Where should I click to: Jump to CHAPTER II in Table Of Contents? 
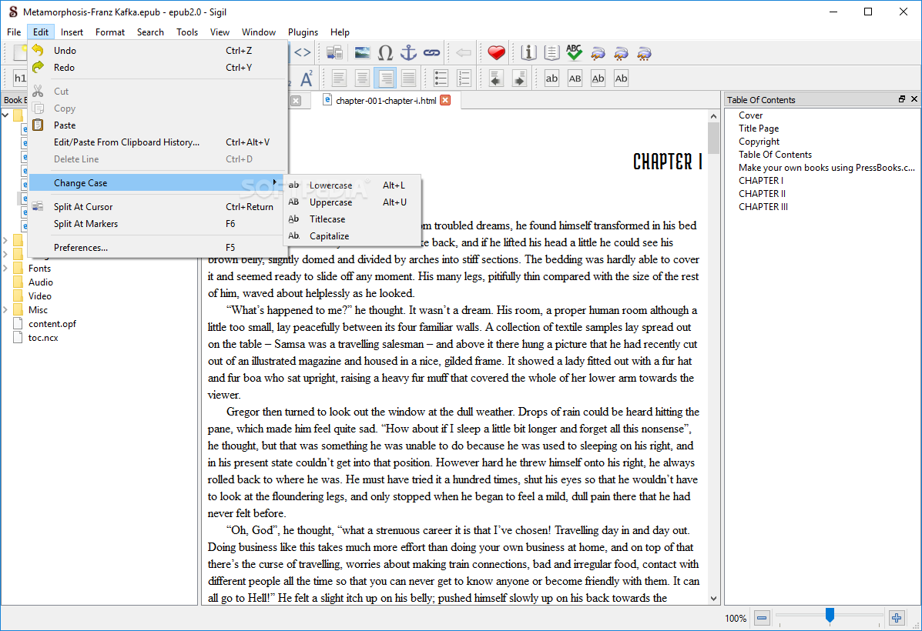[762, 193]
